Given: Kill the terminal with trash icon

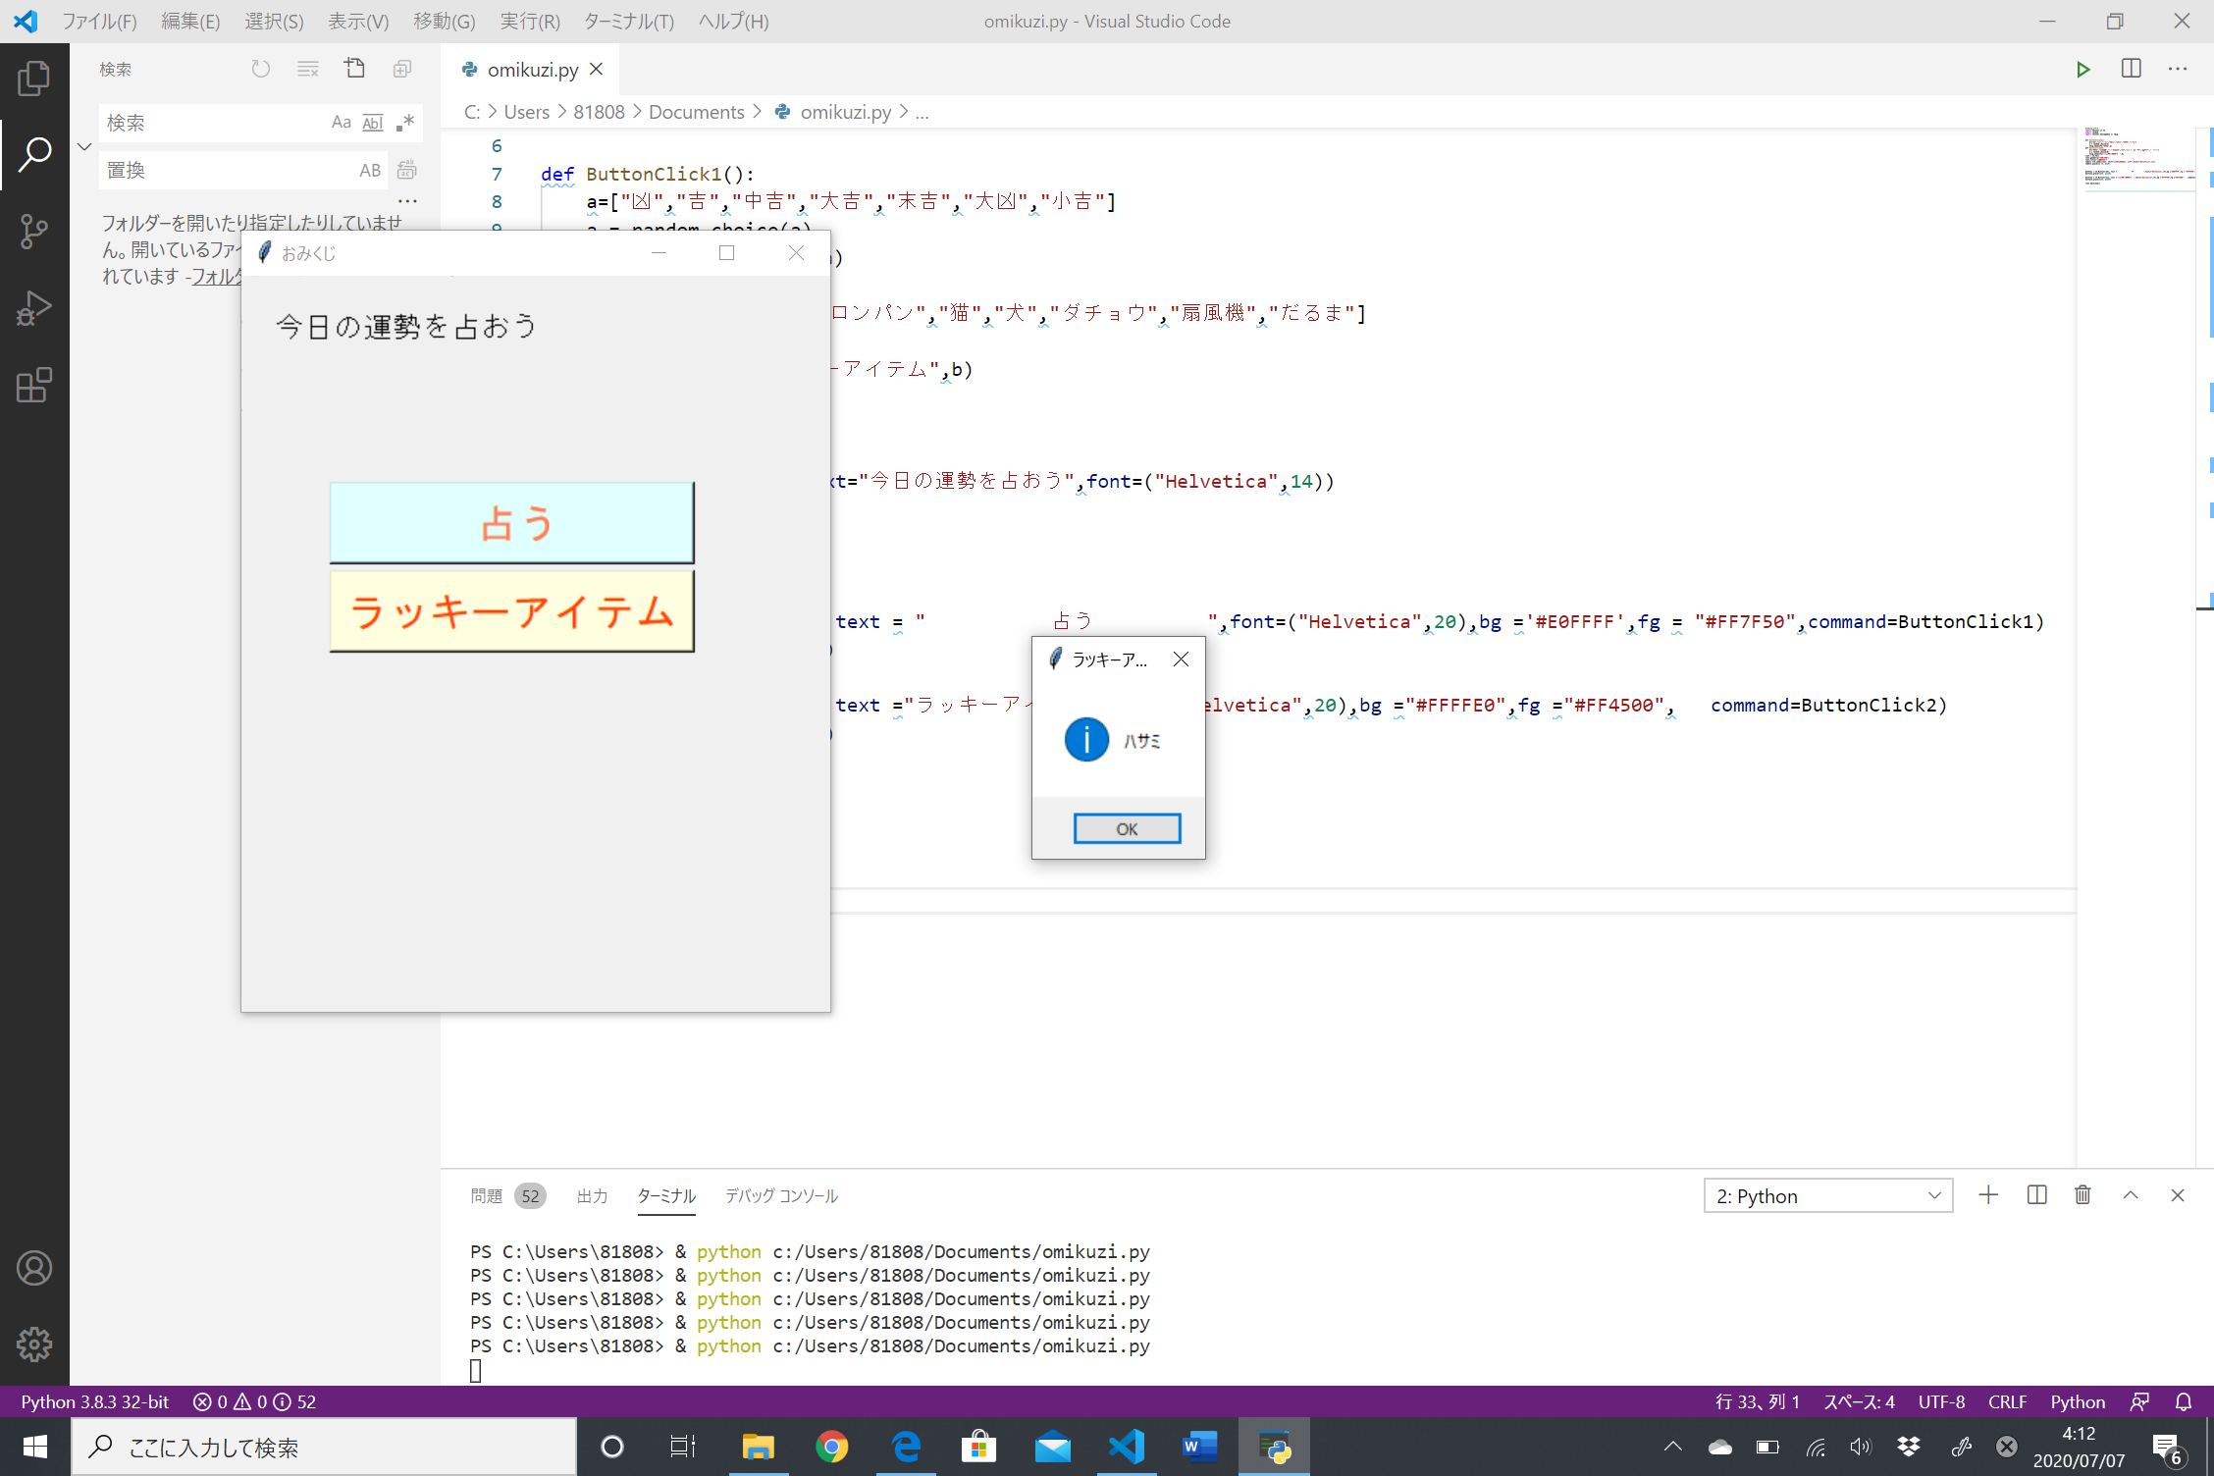Looking at the screenshot, I should pyautogui.click(x=2082, y=1195).
